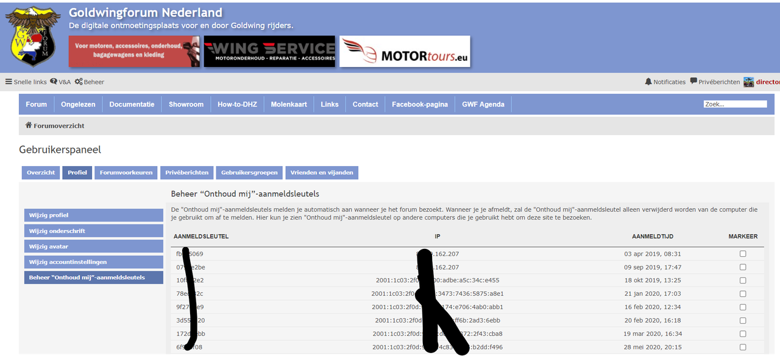Go to Forum in navigation bar
Image resolution: width=780 pixels, height=356 pixels.
37,104
